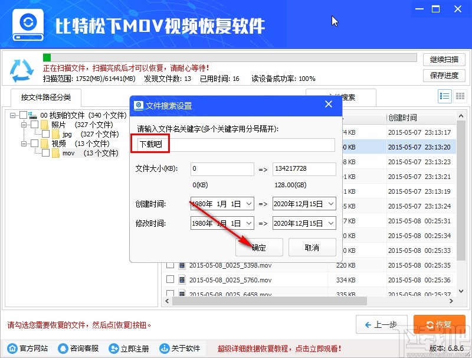The image size is (472, 358).
Task: Check the 00 找到的文件 root checkbox
Action: click(23, 115)
